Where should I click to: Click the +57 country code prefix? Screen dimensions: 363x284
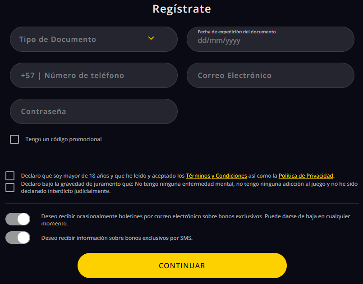tap(28, 75)
